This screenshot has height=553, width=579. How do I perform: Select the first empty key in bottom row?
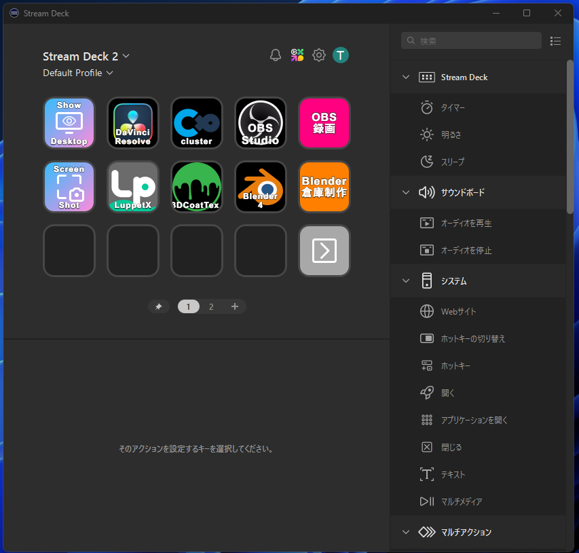(x=69, y=251)
